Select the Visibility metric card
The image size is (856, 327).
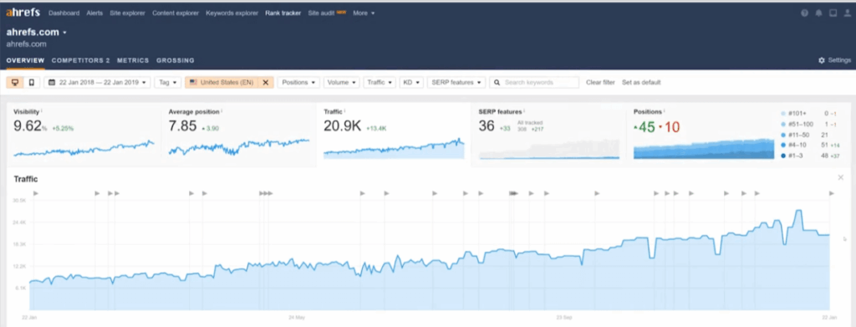click(84, 135)
